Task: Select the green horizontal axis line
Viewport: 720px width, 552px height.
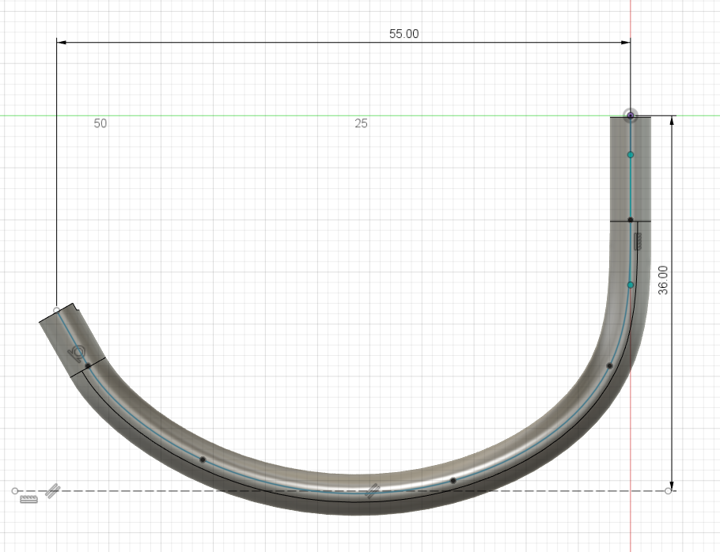Action: (237, 115)
